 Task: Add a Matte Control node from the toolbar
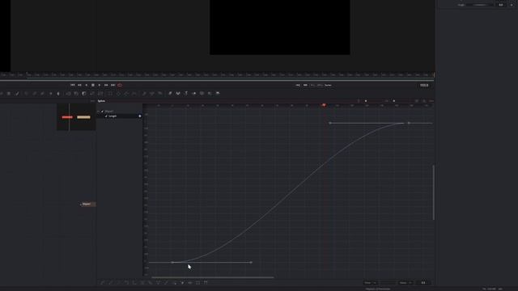pos(84,94)
